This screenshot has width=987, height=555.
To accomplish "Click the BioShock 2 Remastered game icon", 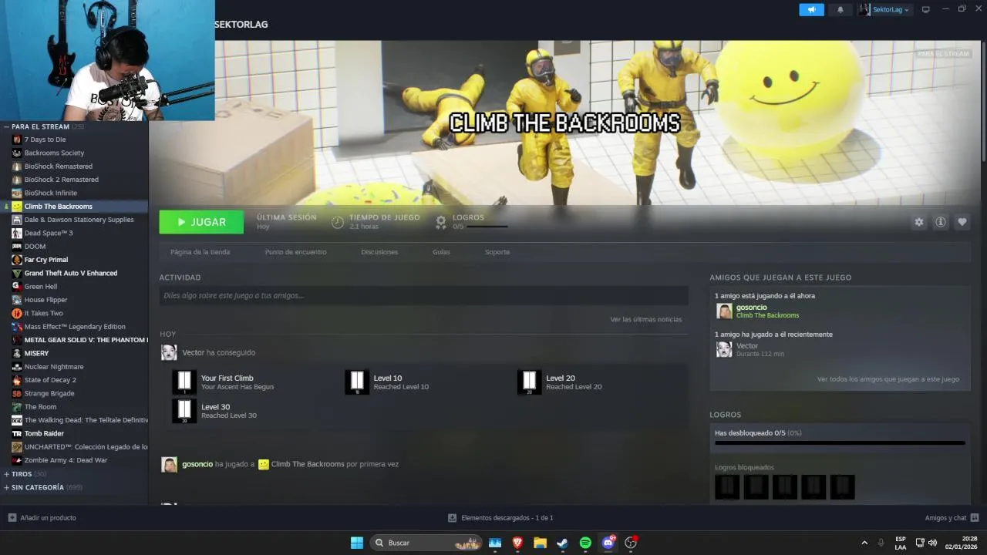I will [17, 180].
